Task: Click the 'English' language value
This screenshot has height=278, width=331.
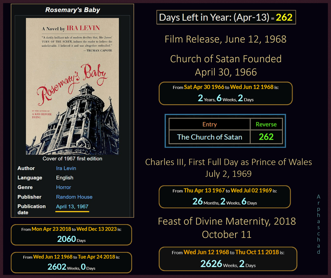Action: [x=65, y=178]
